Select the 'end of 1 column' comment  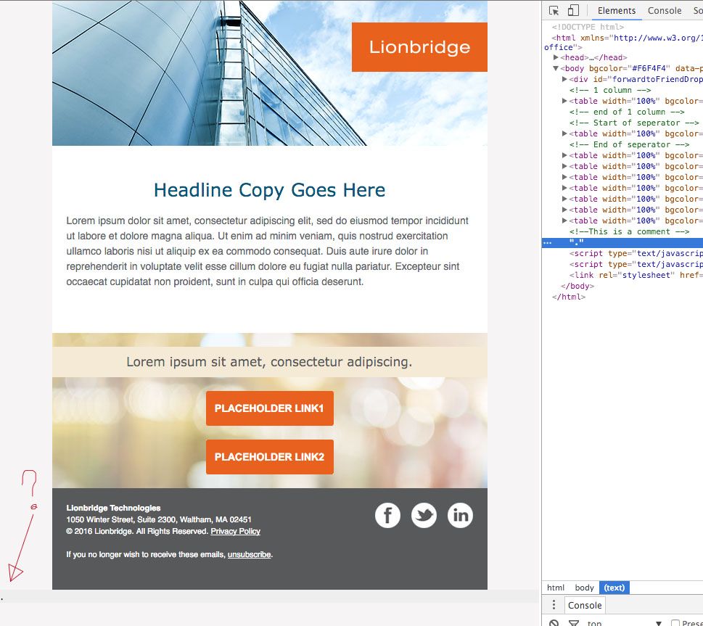(x=627, y=112)
